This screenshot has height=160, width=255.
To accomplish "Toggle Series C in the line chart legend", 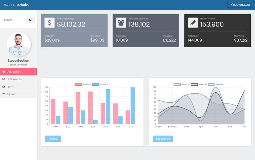I will click(x=217, y=84).
